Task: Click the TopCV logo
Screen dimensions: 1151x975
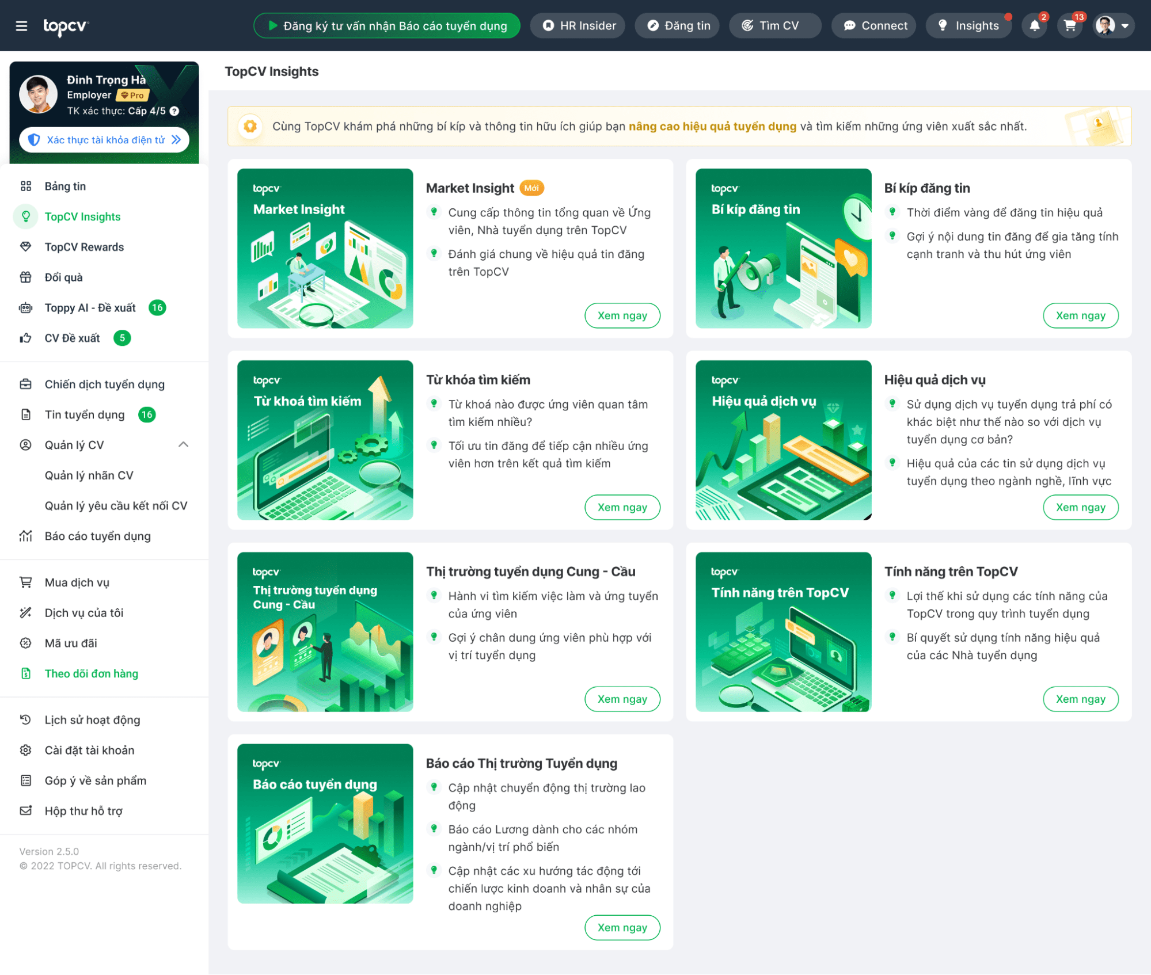Action: 65,26
